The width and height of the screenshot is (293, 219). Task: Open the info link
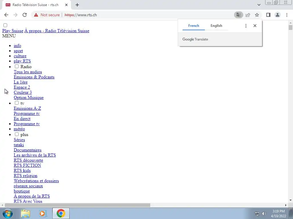coord(17,46)
